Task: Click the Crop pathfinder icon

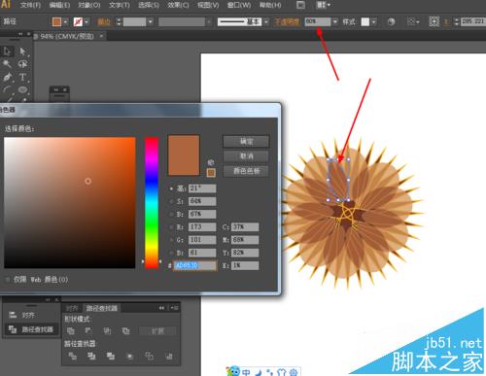Action: tap(130, 357)
